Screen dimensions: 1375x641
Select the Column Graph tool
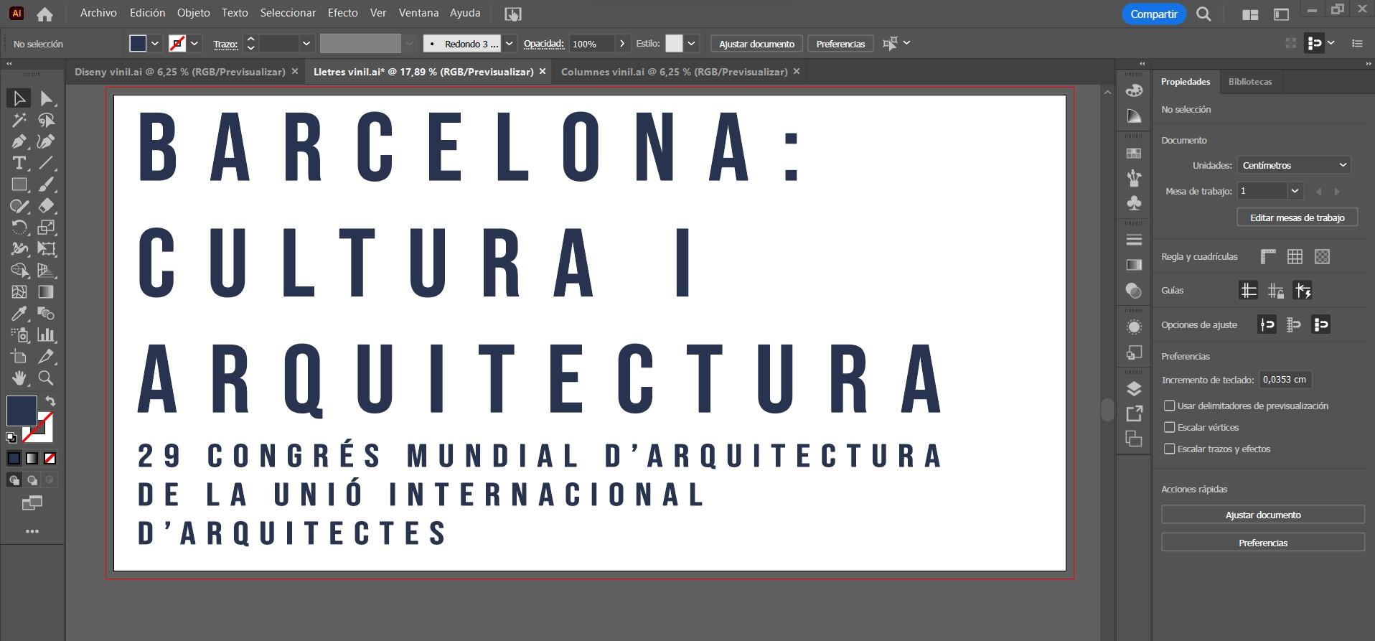point(47,335)
